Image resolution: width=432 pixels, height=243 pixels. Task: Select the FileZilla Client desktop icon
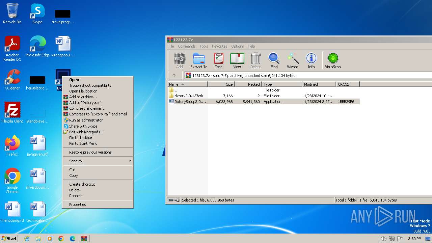point(12,113)
